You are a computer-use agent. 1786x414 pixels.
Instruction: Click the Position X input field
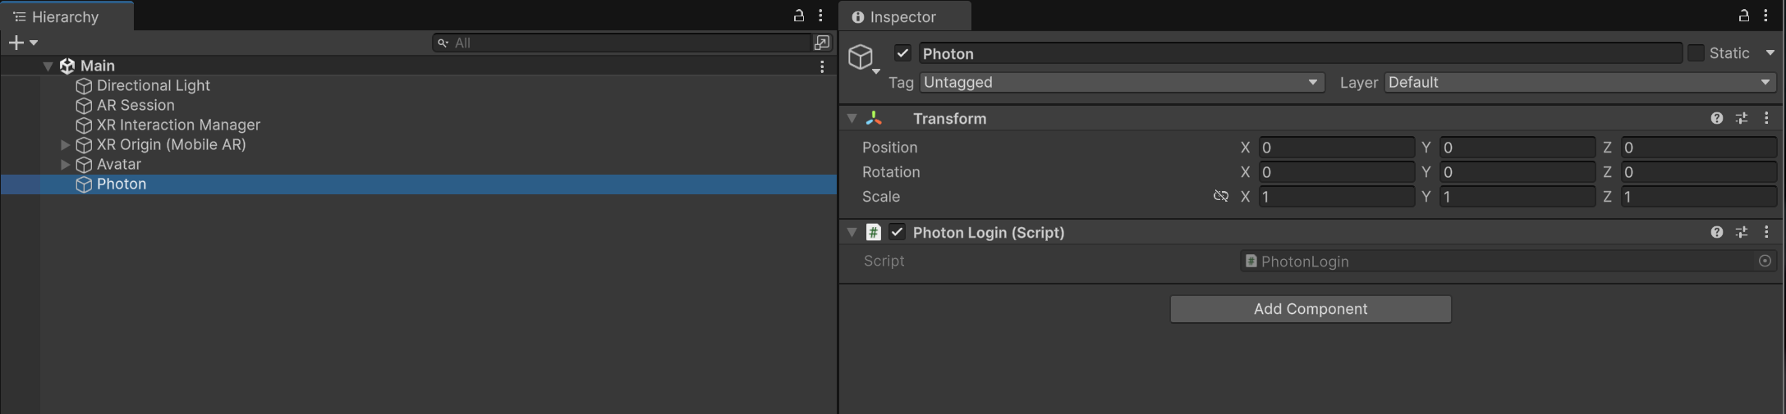pyautogui.click(x=1336, y=148)
